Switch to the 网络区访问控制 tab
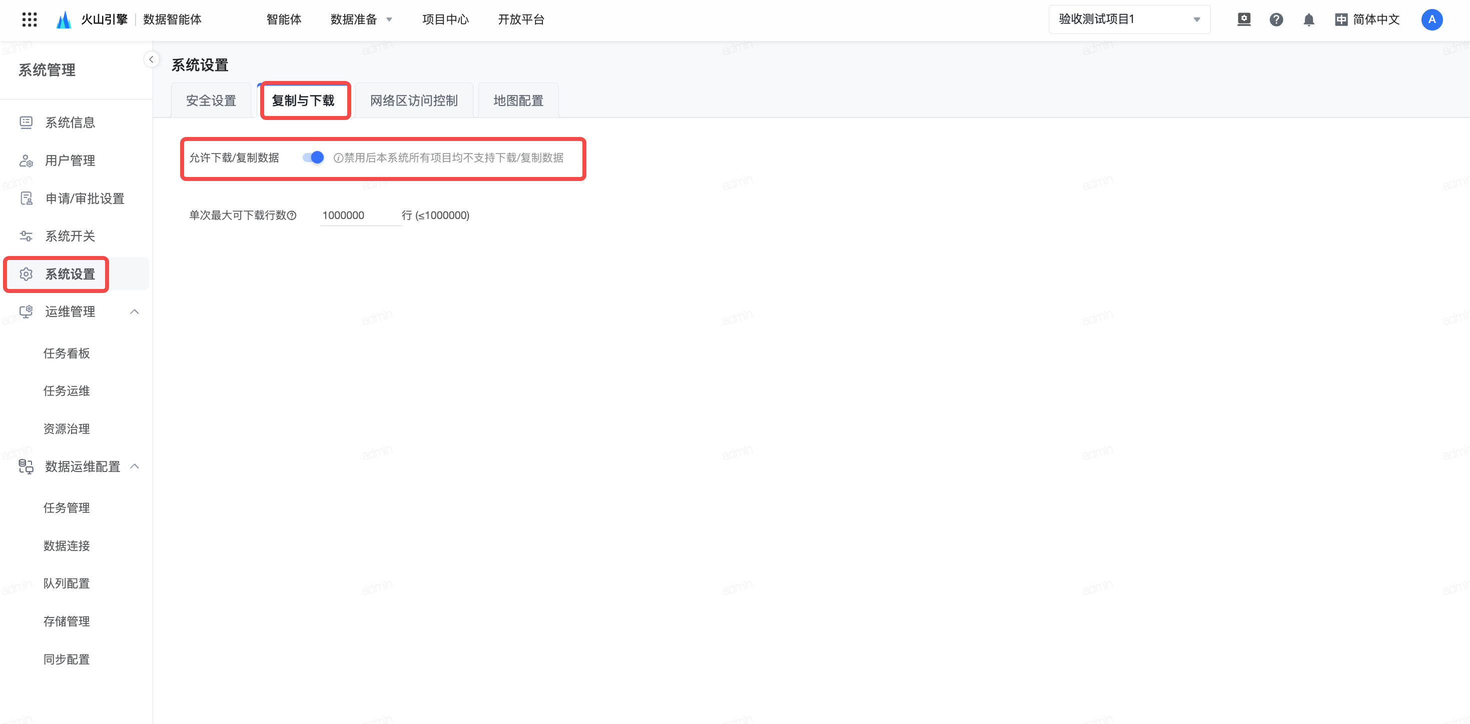 (x=414, y=101)
